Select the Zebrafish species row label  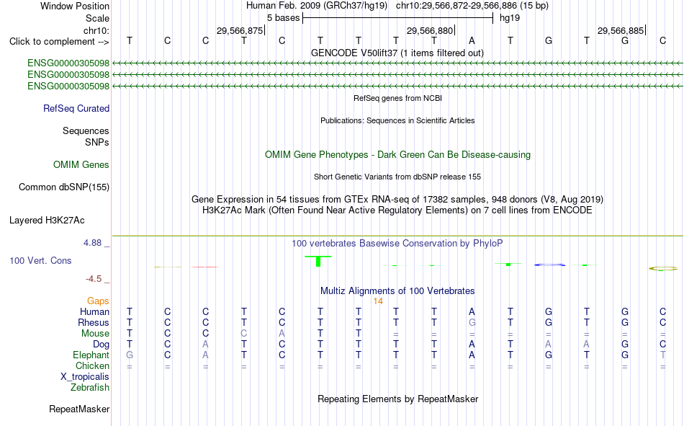coord(90,388)
